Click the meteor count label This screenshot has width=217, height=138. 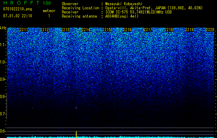pos(49,11)
